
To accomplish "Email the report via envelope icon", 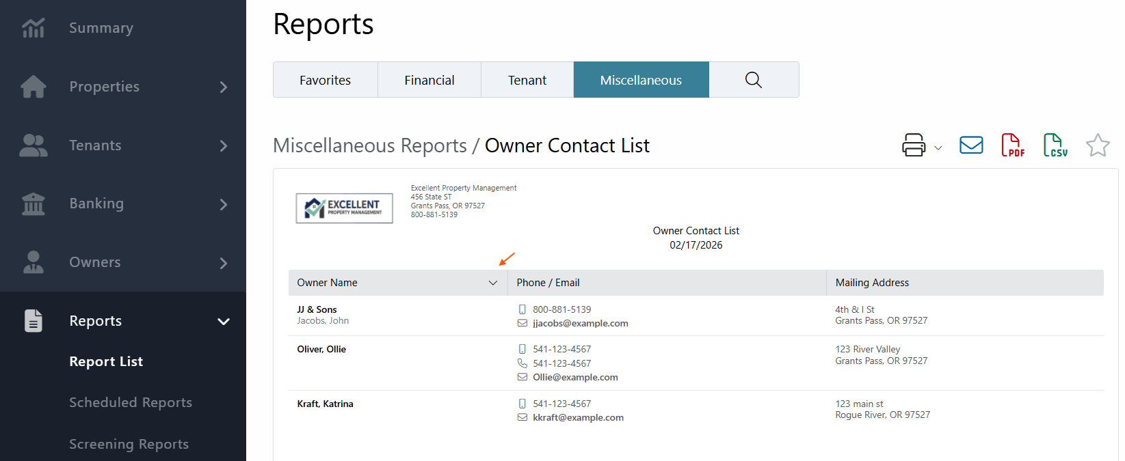I will (x=971, y=145).
